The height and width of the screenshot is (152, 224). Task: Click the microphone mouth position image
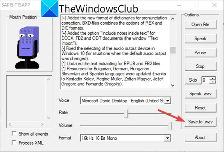(28, 47)
